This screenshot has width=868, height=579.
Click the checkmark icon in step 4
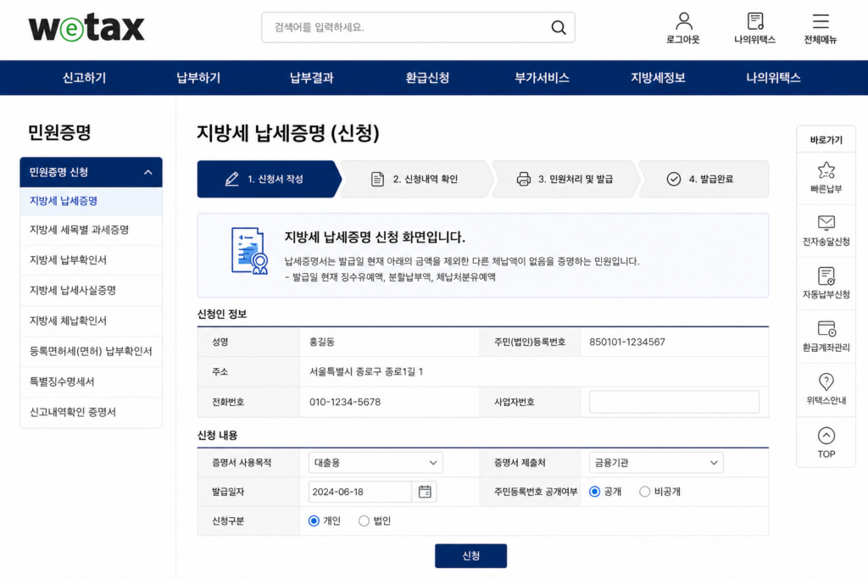pyautogui.click(x=674, y=179)
